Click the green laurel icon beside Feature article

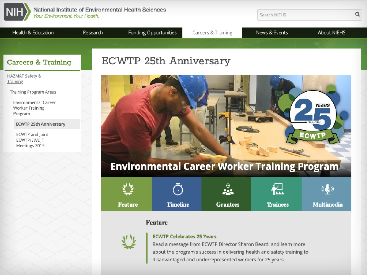(129, 242)
